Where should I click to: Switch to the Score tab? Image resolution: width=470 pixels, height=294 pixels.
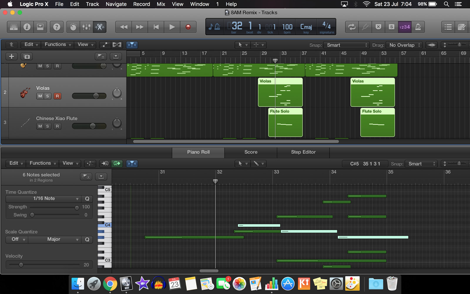251,152
